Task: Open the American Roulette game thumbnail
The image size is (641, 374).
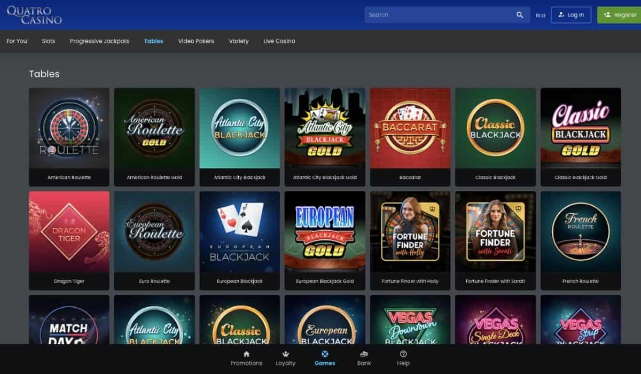Action: pos(69,128)
